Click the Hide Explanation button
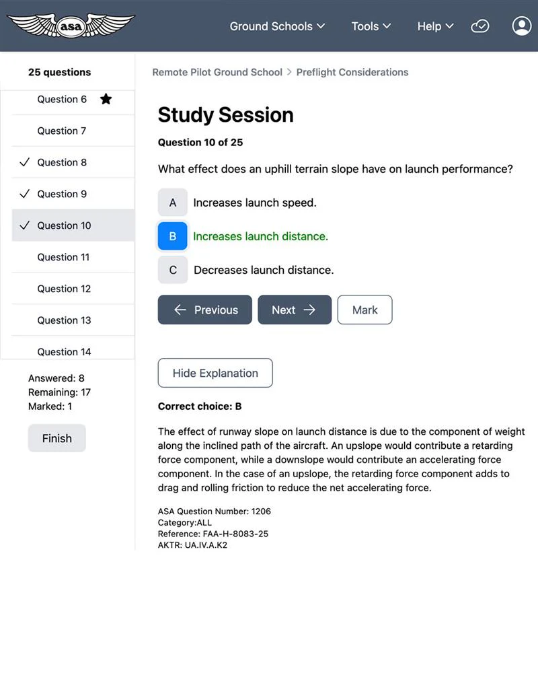538x673 pixels. [x=215, y=373]
